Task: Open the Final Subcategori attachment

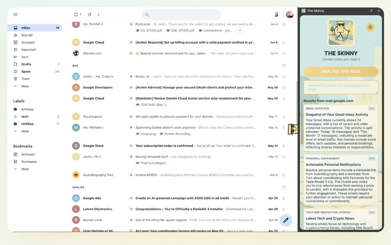Action: (152, 163)
